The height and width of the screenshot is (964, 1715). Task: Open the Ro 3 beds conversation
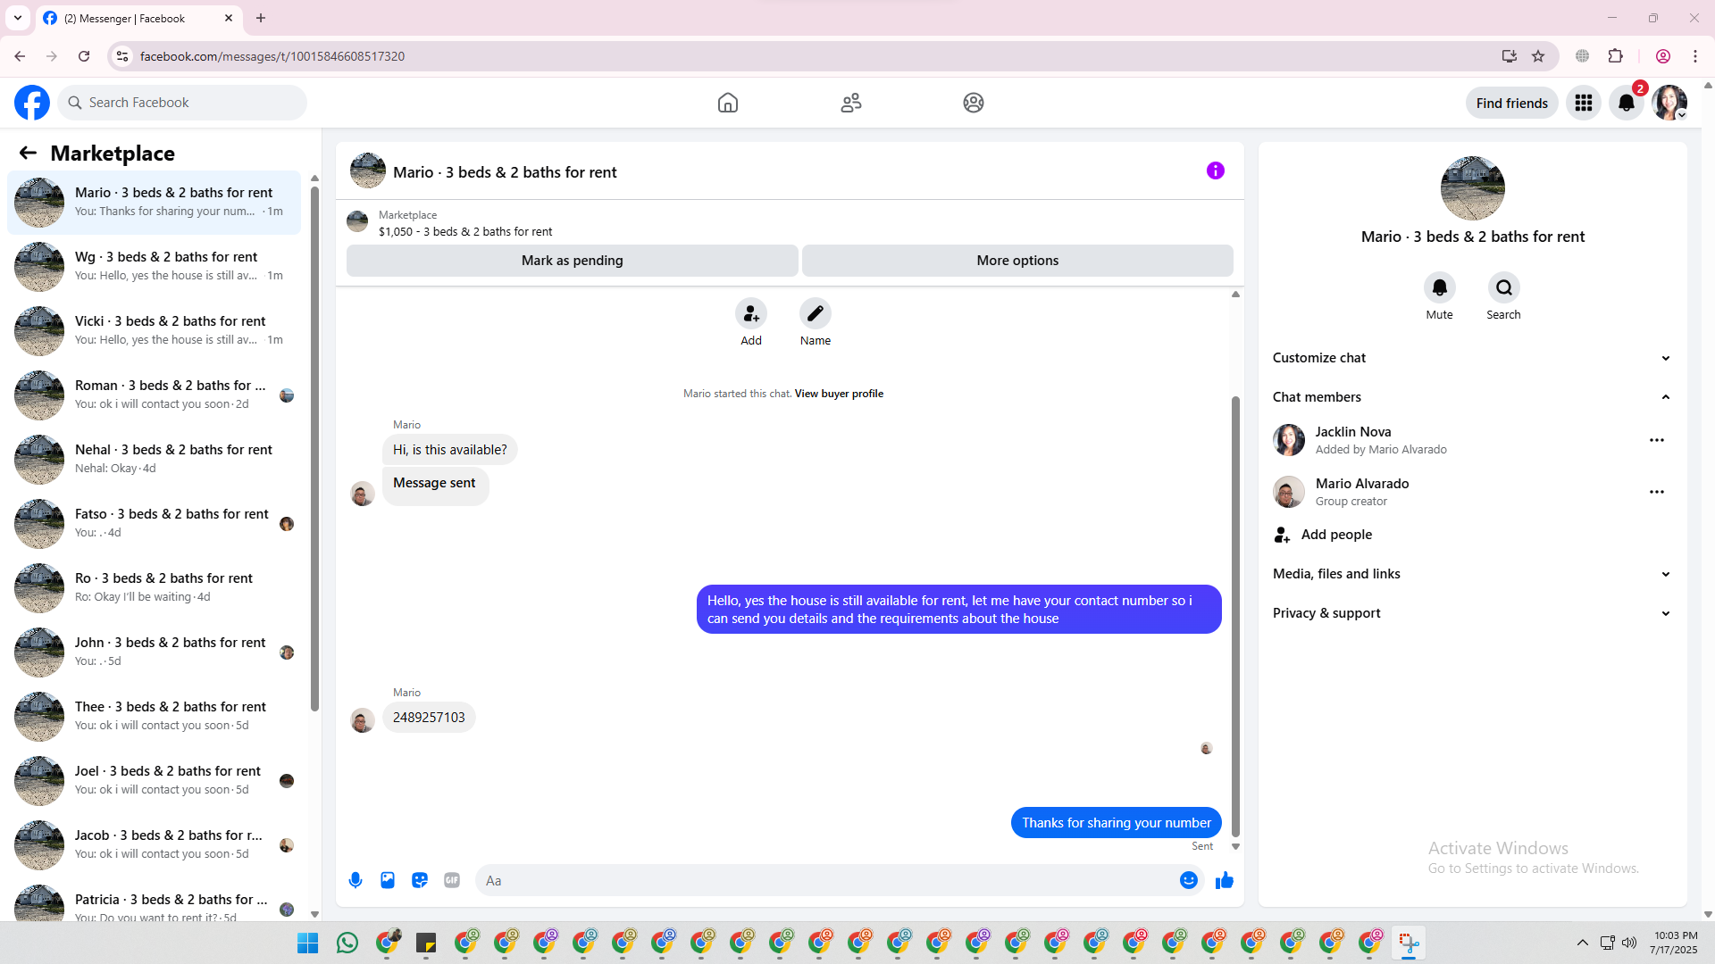click(x=155, y=588)
